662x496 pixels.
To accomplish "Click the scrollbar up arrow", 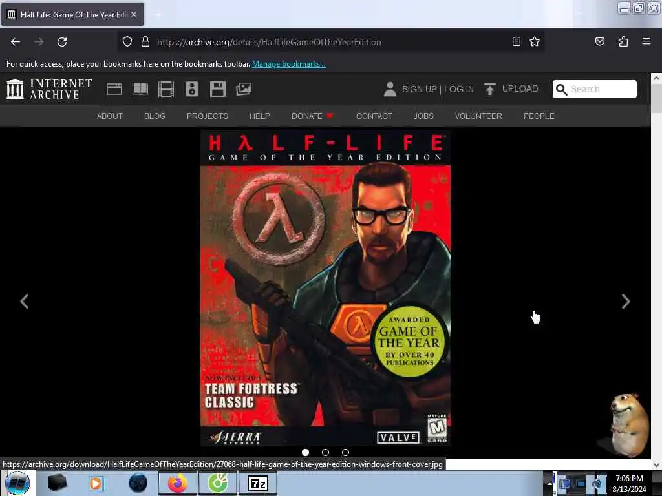I will click(x=656, y=78).
